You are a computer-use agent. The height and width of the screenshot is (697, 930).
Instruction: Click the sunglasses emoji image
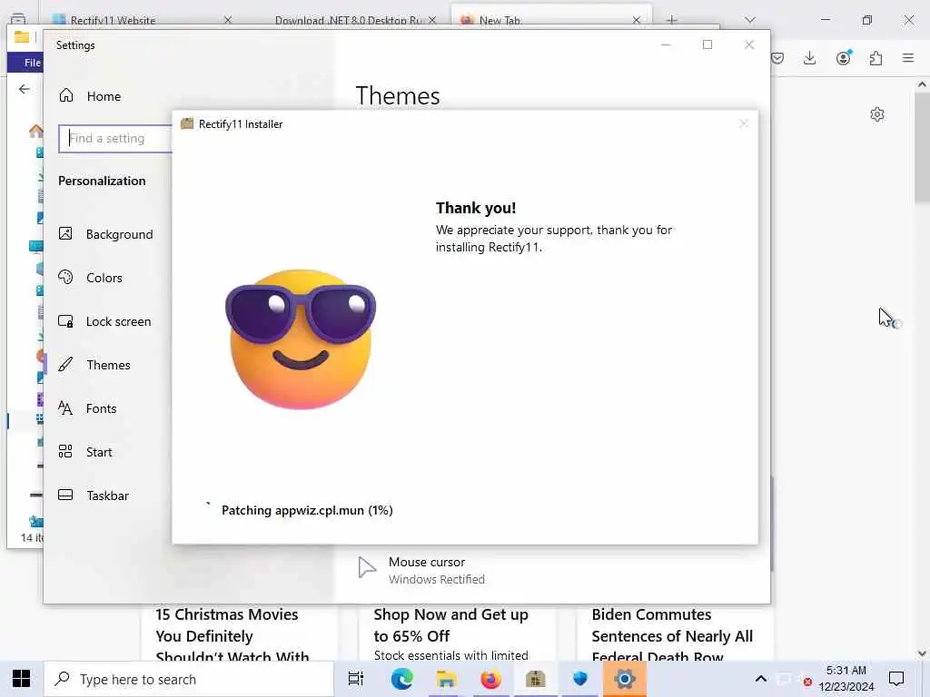[300, 339]
